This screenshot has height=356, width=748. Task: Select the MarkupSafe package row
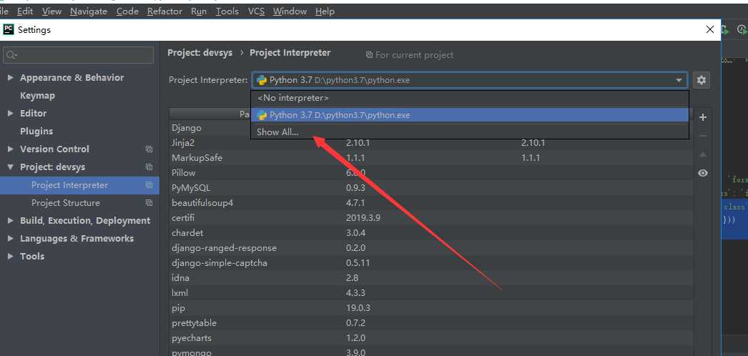click(x=431, y=158)
